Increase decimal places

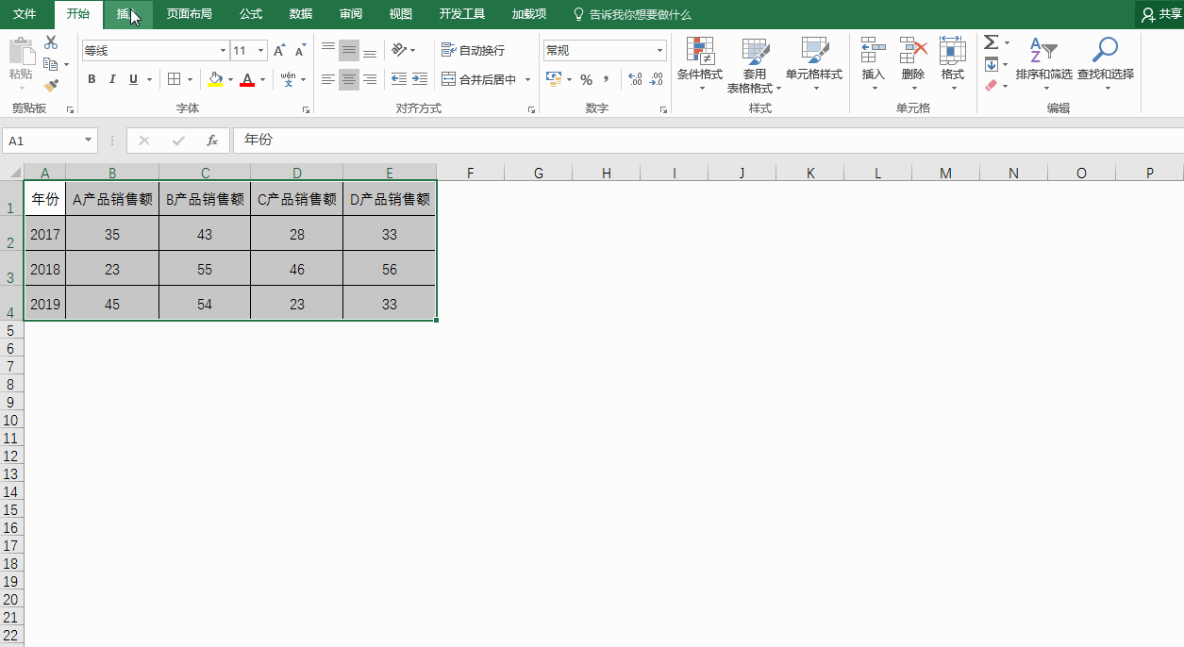pyautogui.click(x=635, y=79)
